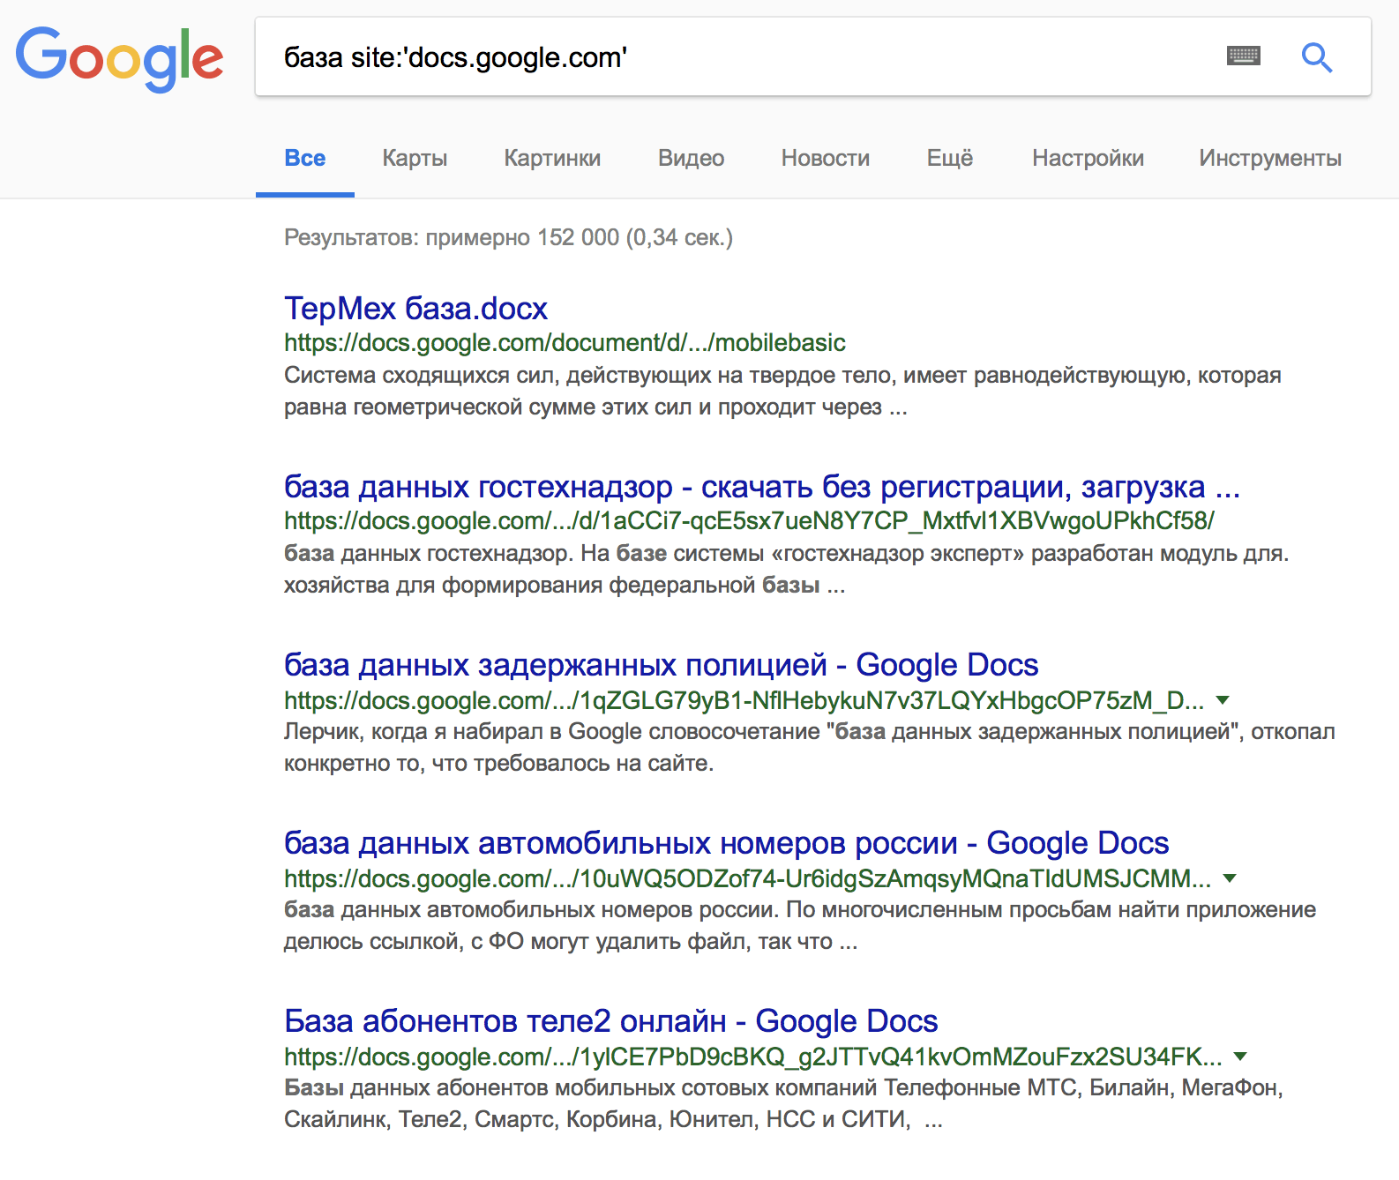Open Настройки search settings
1399x1180 pixels.
(1088, 158)
